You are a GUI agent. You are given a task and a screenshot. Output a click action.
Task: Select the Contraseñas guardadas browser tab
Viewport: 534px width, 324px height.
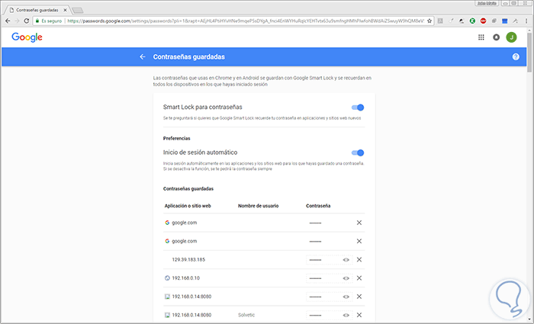40,8
